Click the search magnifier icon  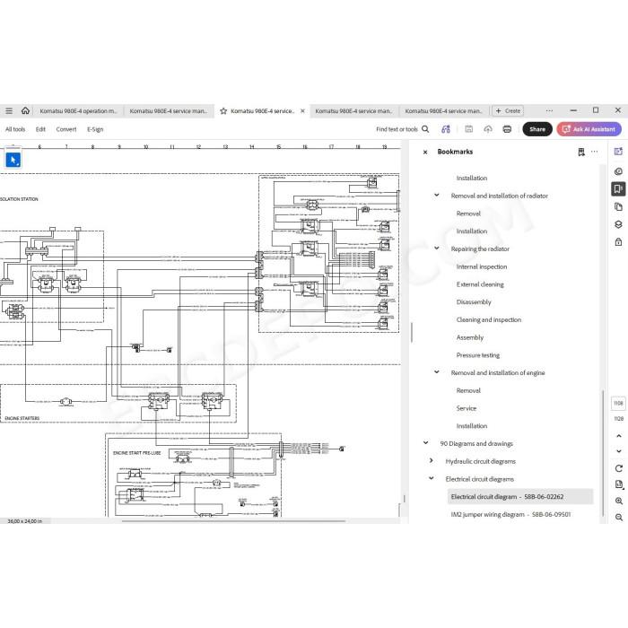[x=425, y=129]
